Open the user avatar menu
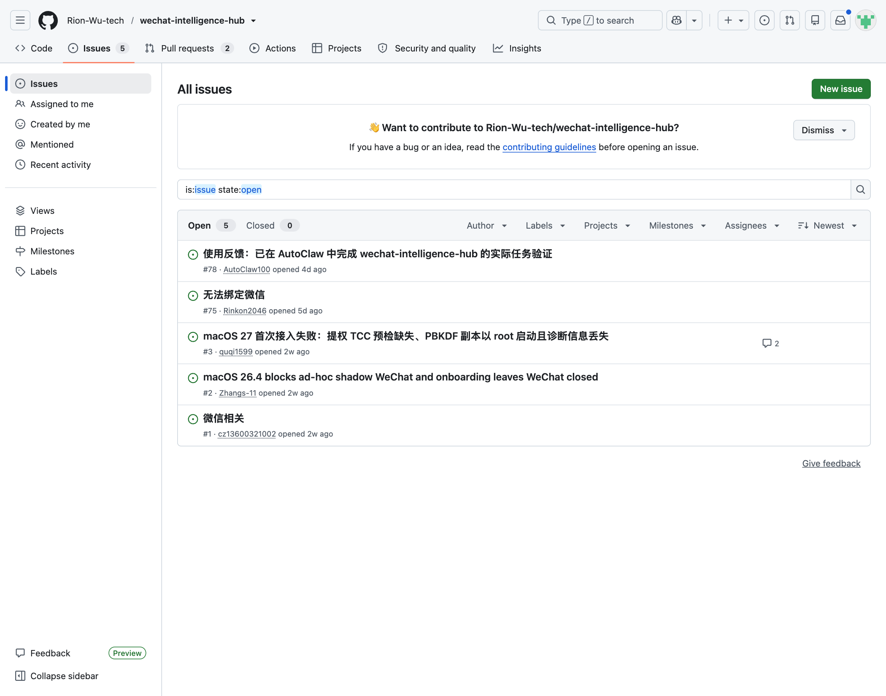Image resolution: width=886 pixels, height=696 pixels. click(x=866, y=20)
